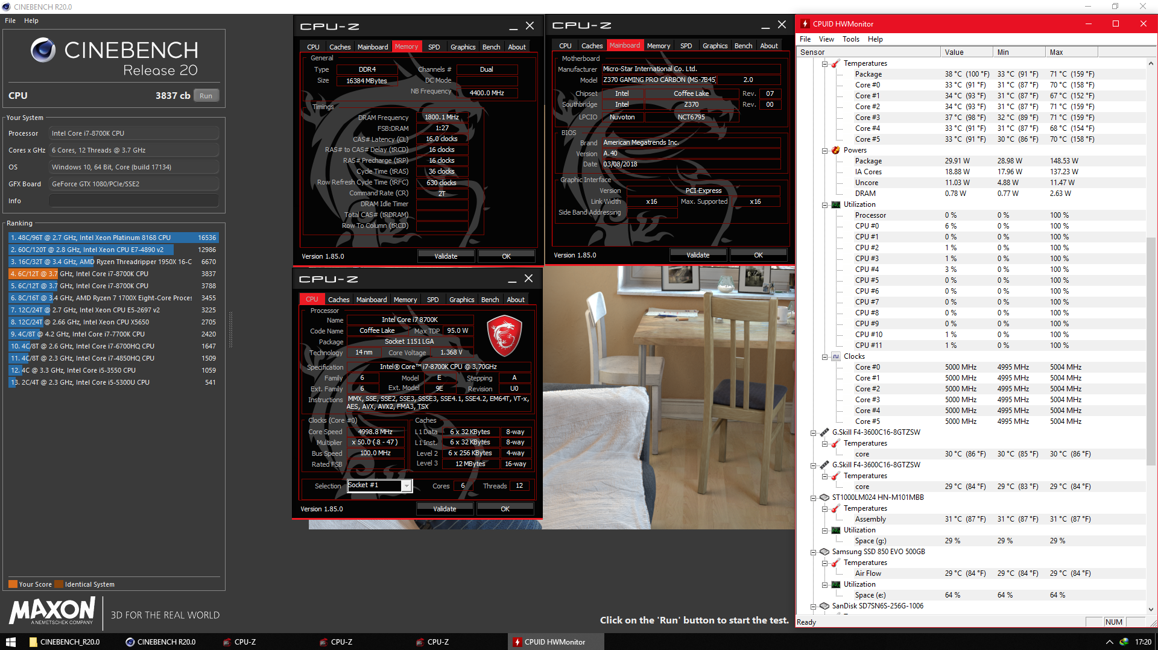
Task: Collapse the Utilization group listing Processor and CPU #0
Action: click(x=824, y=205)
